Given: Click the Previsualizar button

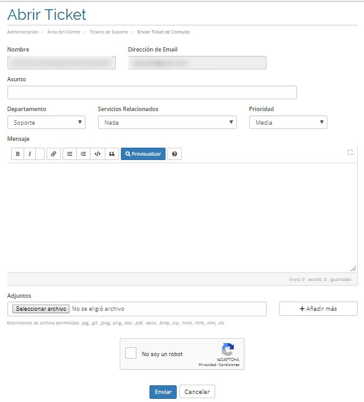Looking at the screenshot, I should 143,154.
